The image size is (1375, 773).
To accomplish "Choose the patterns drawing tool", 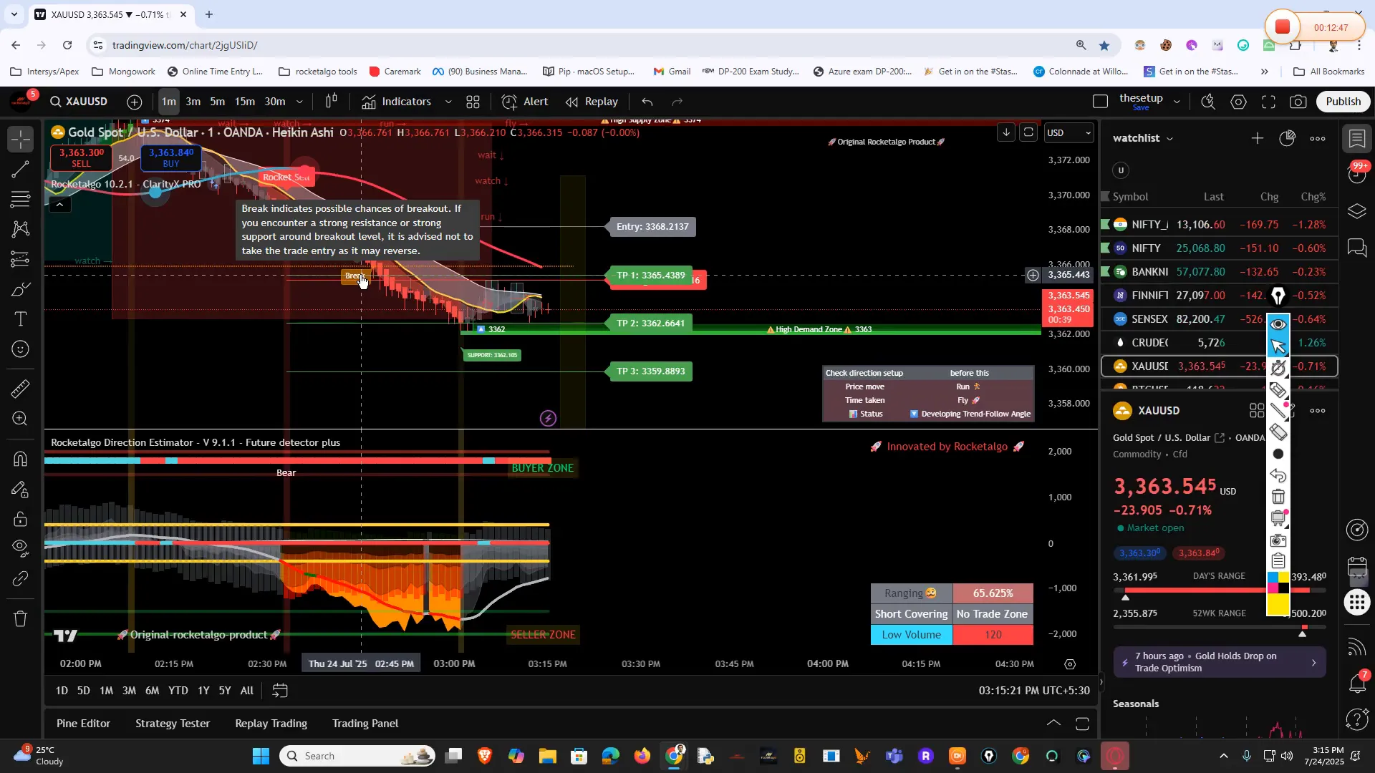I will pos(21,229).
